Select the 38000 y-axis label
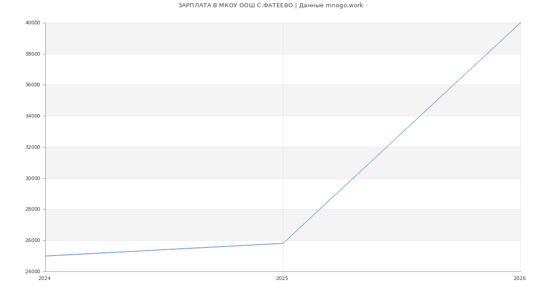Viewport: 543px width, 294px height. 33,54
